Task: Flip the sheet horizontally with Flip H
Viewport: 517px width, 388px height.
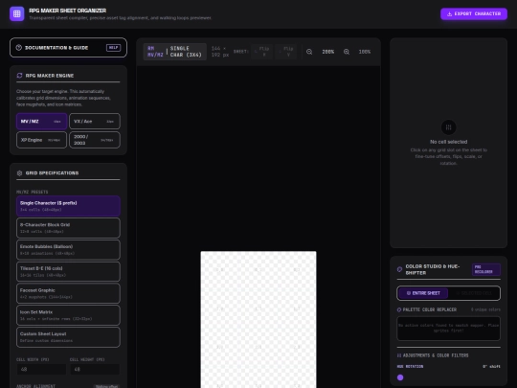Action: [261, 52]
